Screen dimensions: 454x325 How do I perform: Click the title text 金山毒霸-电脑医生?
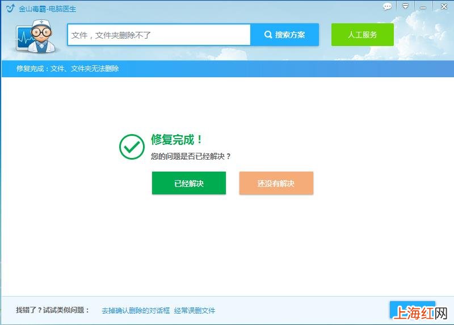tap(48, 9)
